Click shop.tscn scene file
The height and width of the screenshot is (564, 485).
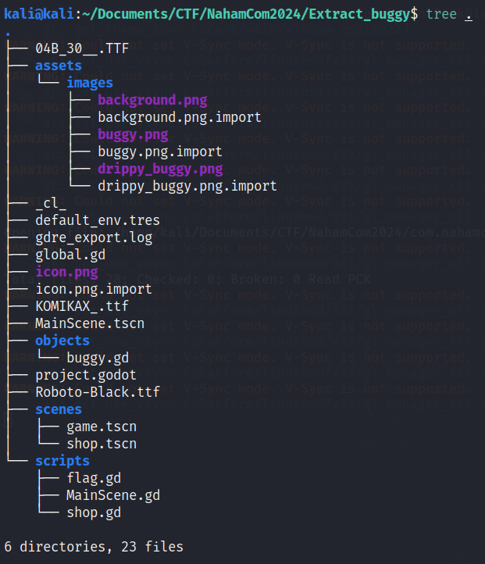102,444
